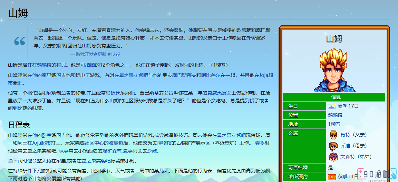Open the 社区中心 link
Screen dimensions: 398x182
click(x=95, y=143)
